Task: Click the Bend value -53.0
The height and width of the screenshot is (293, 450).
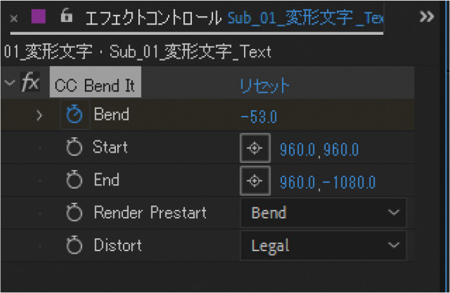Action: 259,117
